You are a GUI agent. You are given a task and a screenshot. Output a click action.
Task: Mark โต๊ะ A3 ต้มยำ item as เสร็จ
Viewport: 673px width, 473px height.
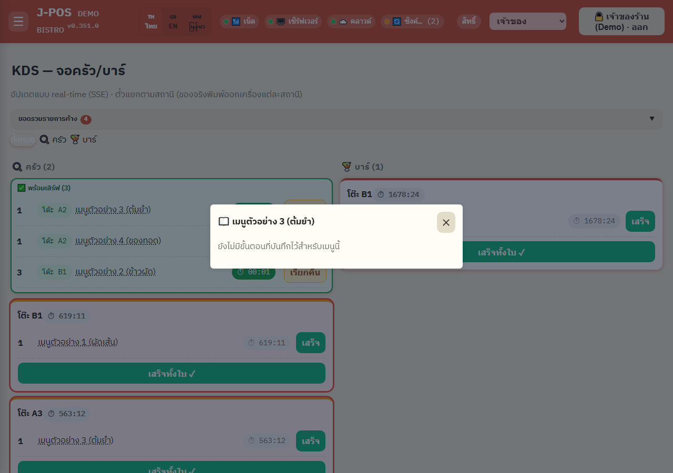tap(311, 441)
